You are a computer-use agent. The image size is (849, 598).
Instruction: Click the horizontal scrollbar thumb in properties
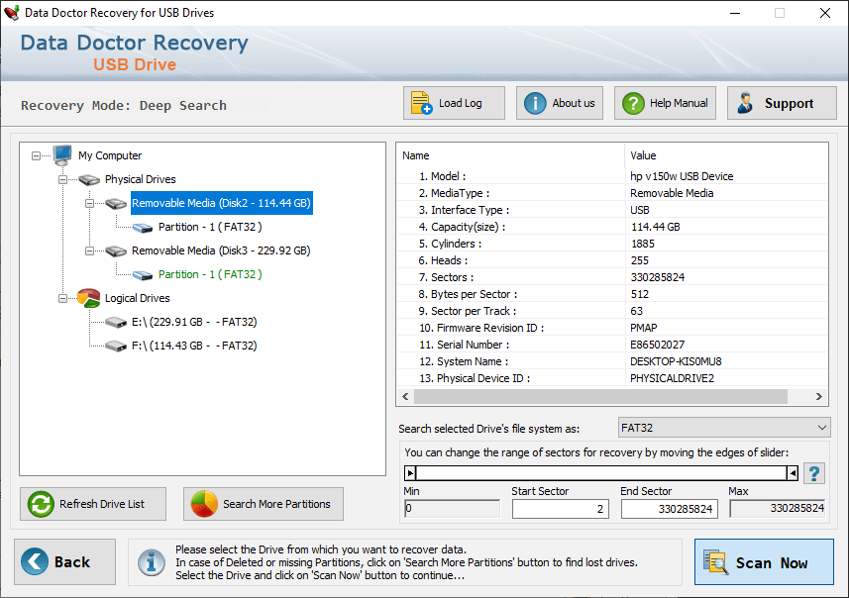(x=600, y=397)
